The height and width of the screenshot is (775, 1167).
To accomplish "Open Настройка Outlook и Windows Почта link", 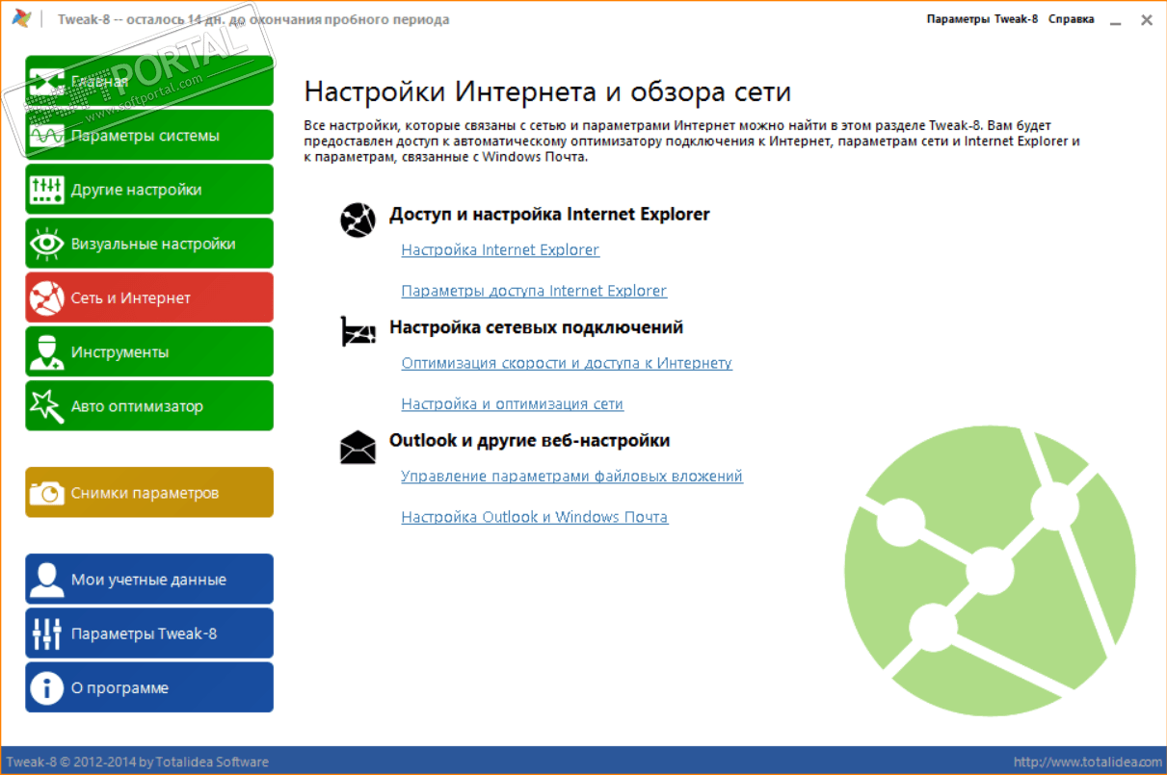I will [x=535, y=517].
